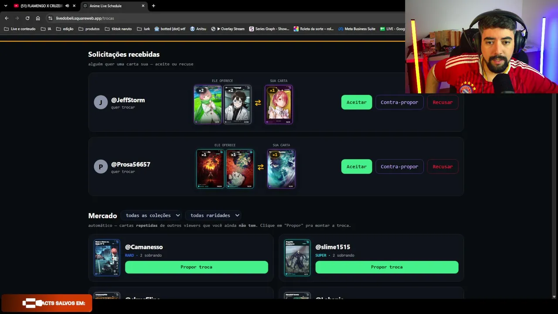Open a new browser tab
Viewport: 558px width, 314px height.
point(153,6)
